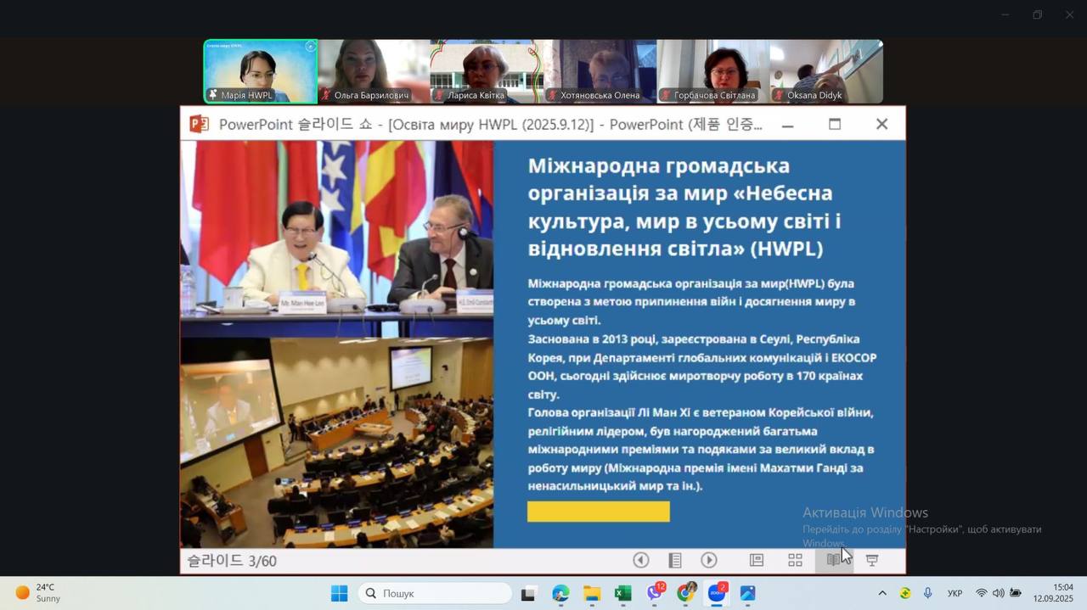Open the slide notes/outline icon between arrows

pyautogui.click(x=675, y=560)
